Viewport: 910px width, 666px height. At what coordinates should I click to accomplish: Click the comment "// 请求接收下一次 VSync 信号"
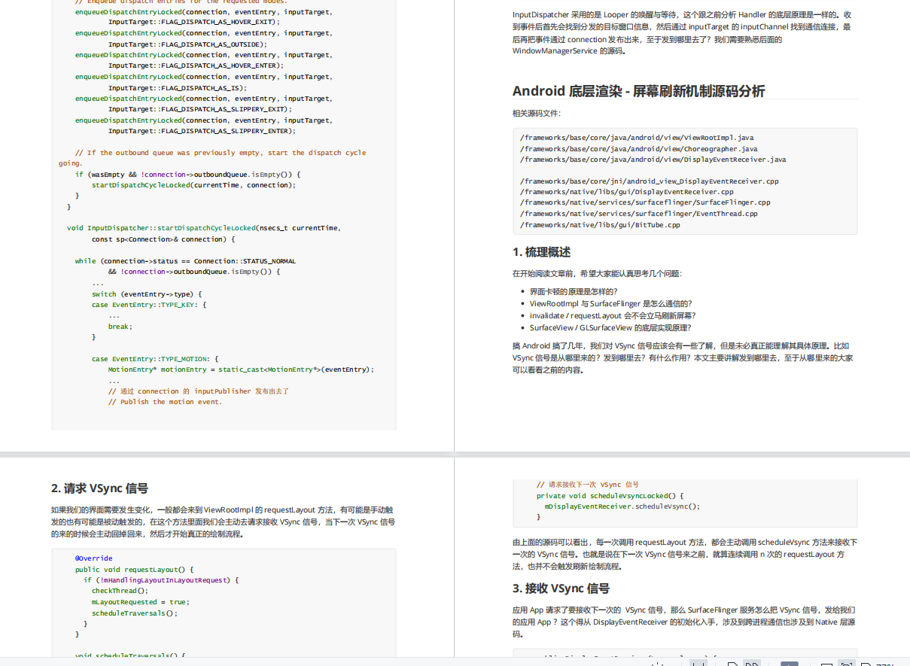click(588, 485)
